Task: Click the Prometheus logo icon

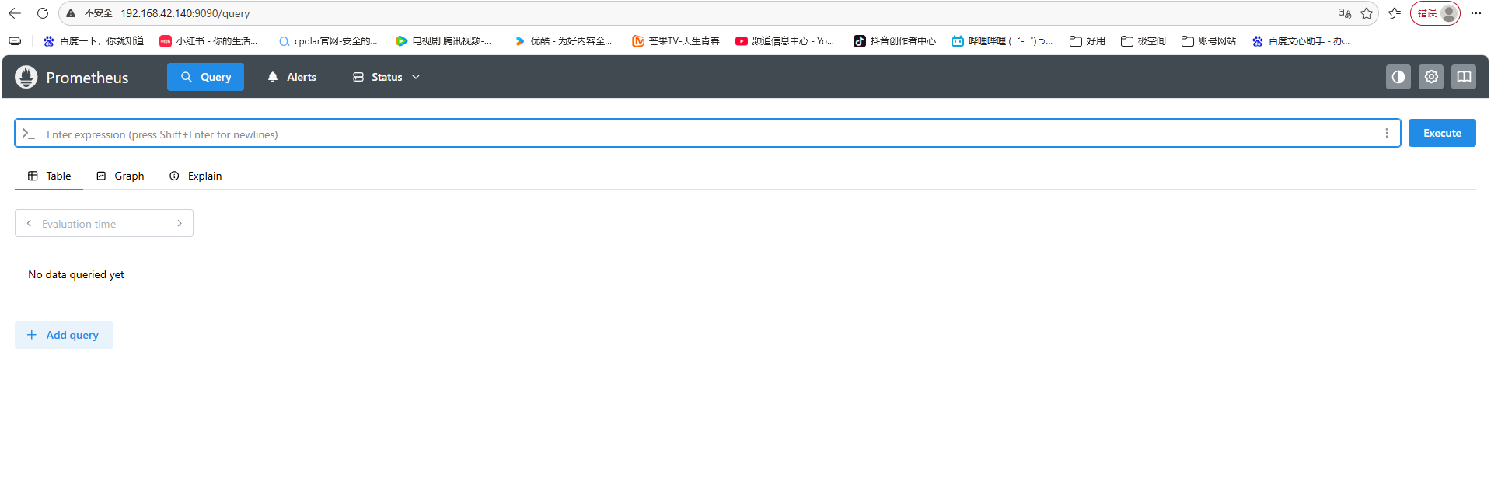Action: click(x=26, y=77)
